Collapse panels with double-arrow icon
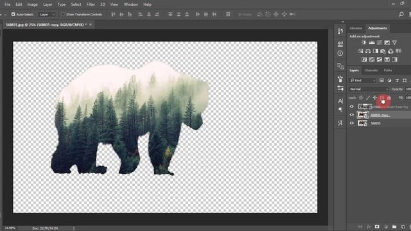 click(343, 22)
